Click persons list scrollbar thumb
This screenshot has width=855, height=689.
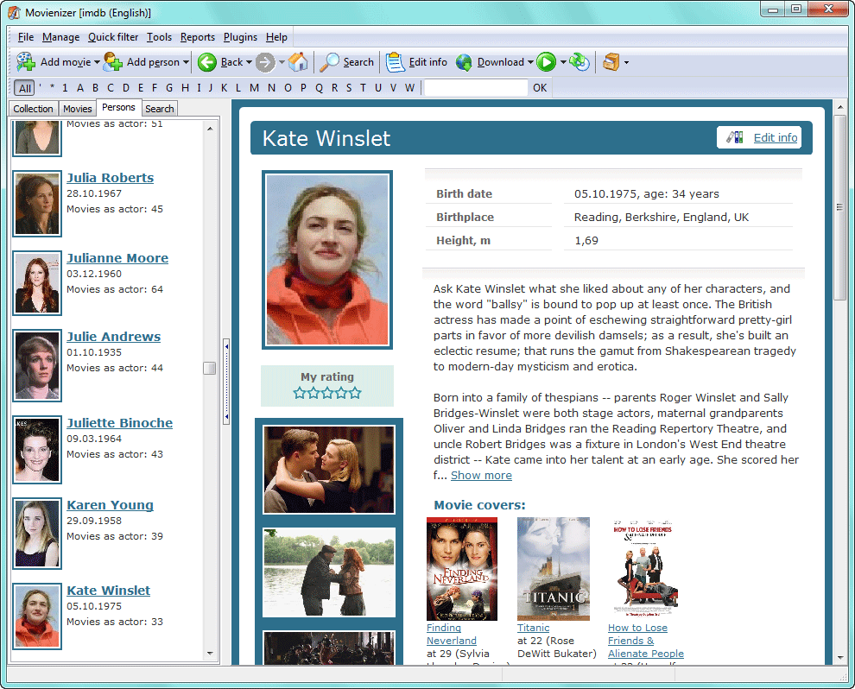point(209,369)
